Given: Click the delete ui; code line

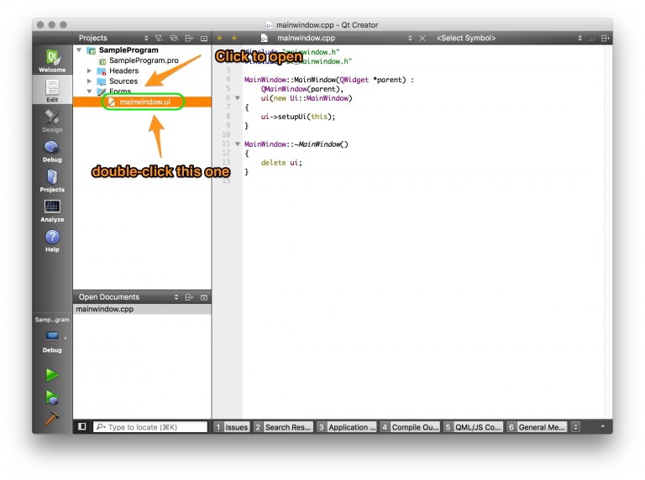Looking at the screenshot, I should (x=281, y=163).
